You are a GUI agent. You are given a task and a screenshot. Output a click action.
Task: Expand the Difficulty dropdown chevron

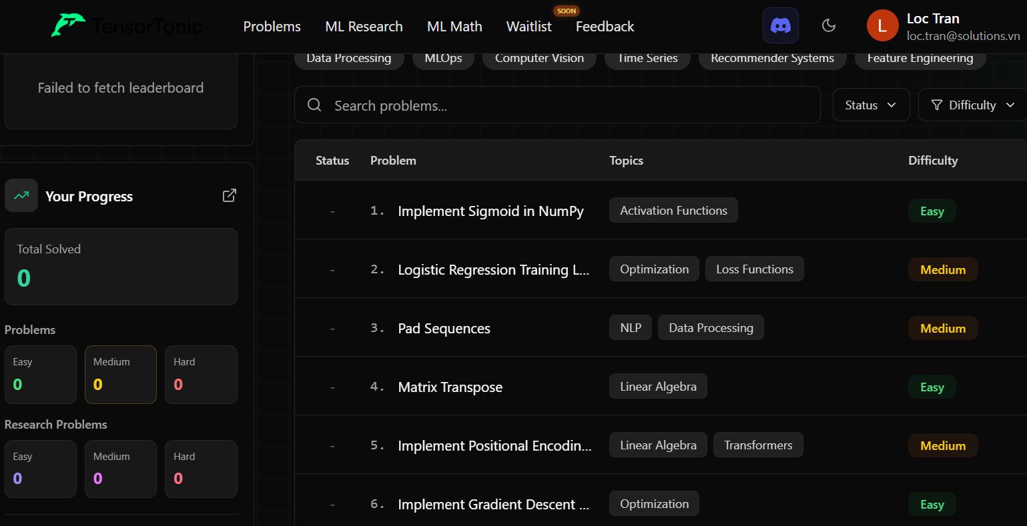1010,105
